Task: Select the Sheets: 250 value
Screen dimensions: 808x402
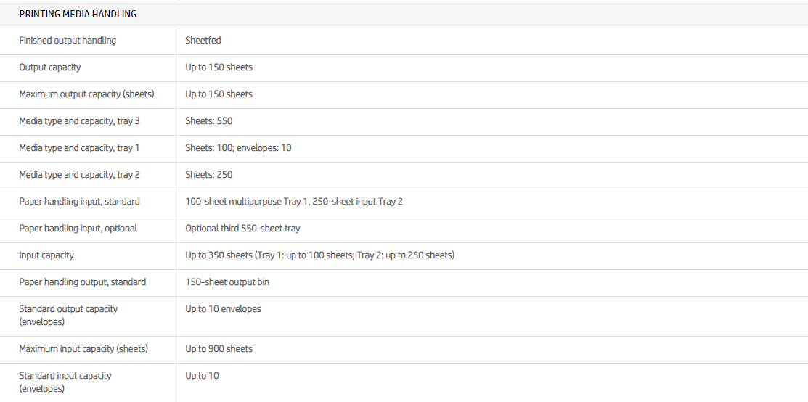Action: pos(209,175)
